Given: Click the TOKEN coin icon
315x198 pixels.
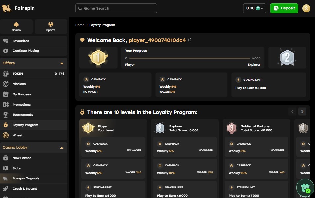Looking at the screenshot, I should point(6,74).
